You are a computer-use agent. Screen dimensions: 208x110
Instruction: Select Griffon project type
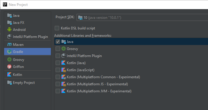coord(27,66)
